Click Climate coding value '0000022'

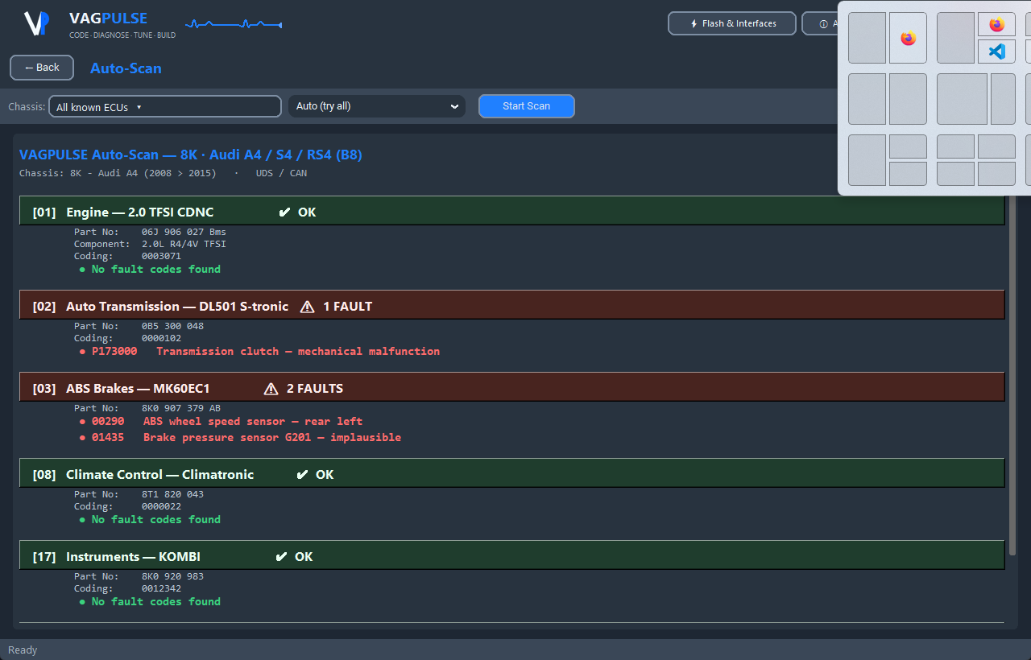pyautogui.click(x=161, y=507)
